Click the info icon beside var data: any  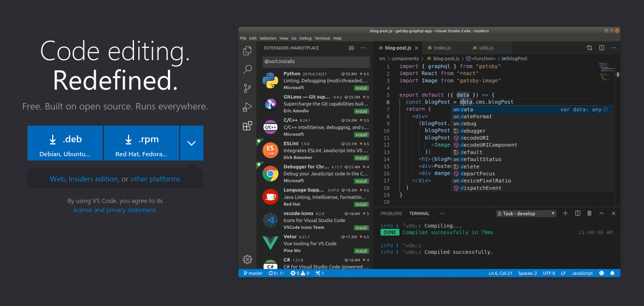click(x=606, y=110)
